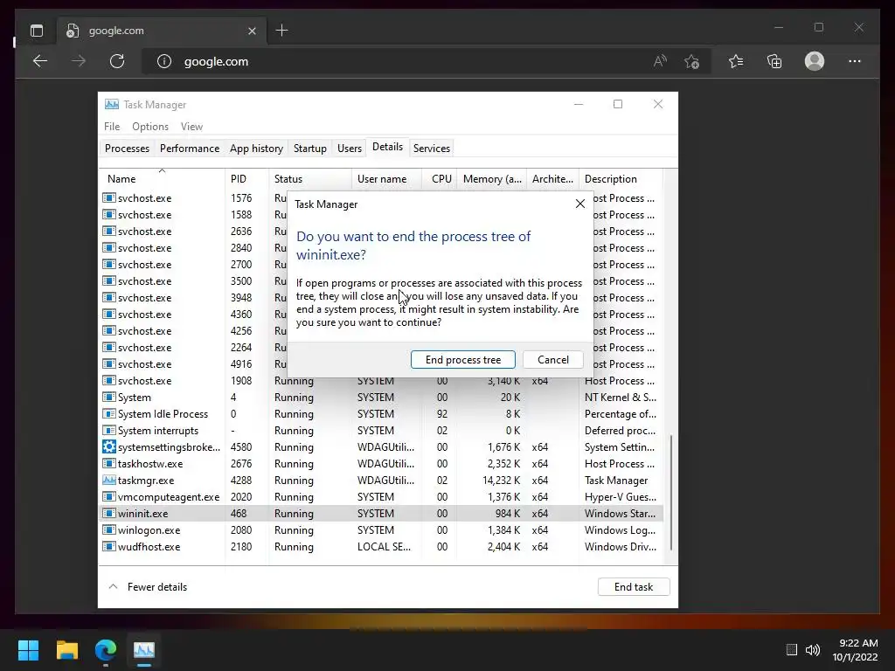The height and width of the screenshot is (671, 895).
Task: Click the Edge forward arrow
Action: click(79, 61)
